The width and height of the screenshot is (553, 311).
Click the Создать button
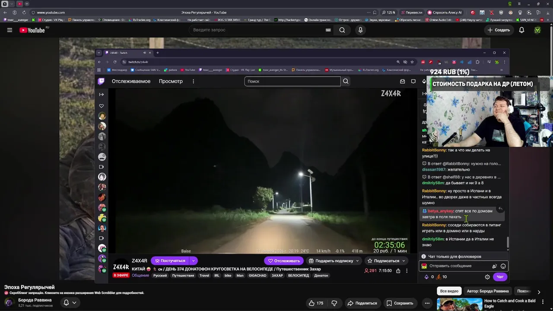coord(499,30)
